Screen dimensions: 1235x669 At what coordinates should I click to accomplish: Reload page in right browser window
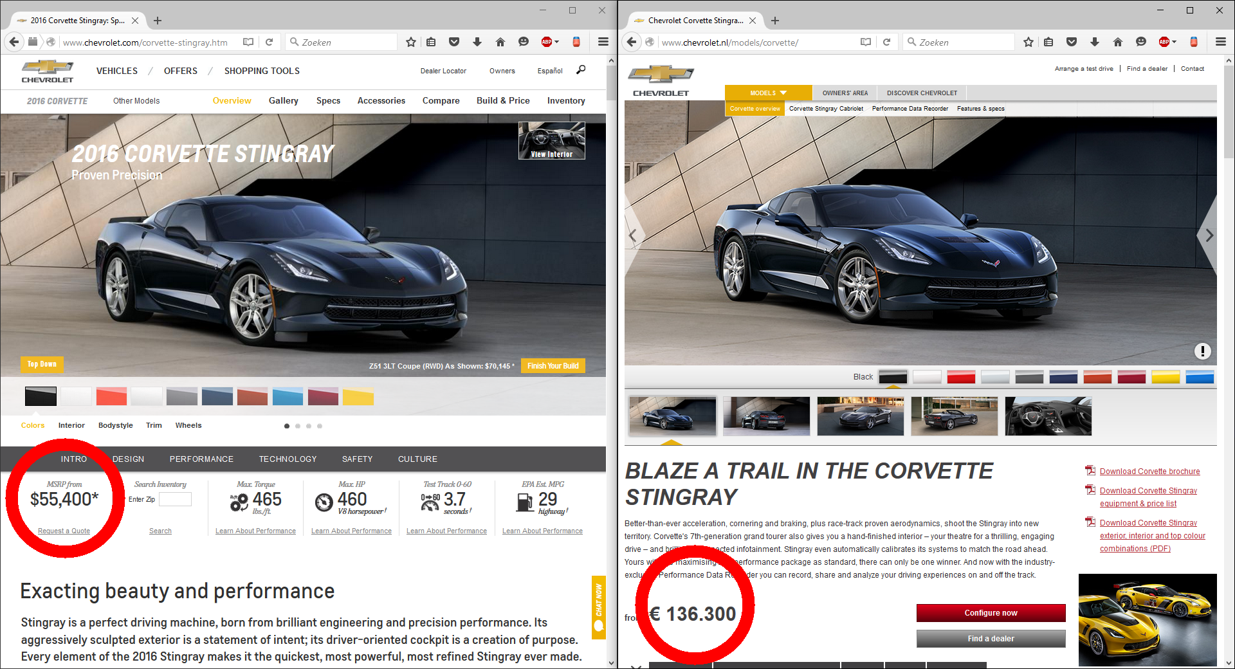887,42
